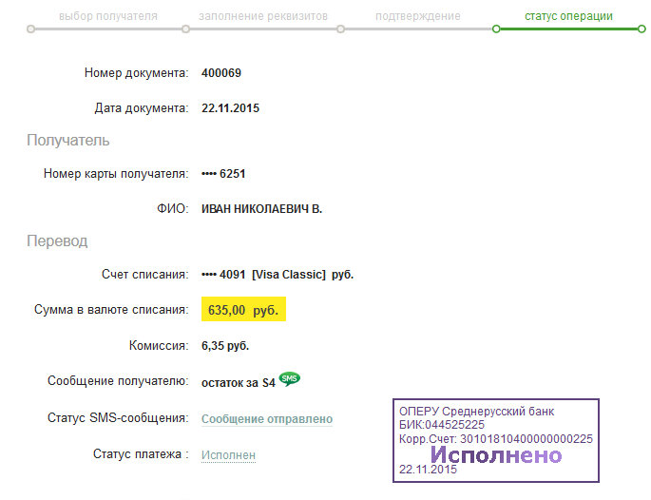651x500 pixels.
Task: Click the commission value '6,35 руб.'
Action: [225, 345]
